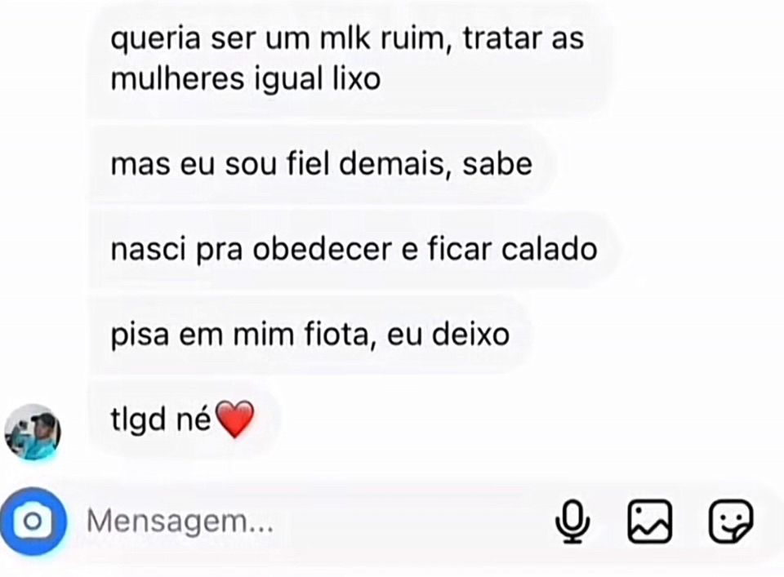Image resolution: width=784 pixels, height=577 pixels.
Task: Select the "tlgd né" message bubble
Action: click(x=184, y=419)
